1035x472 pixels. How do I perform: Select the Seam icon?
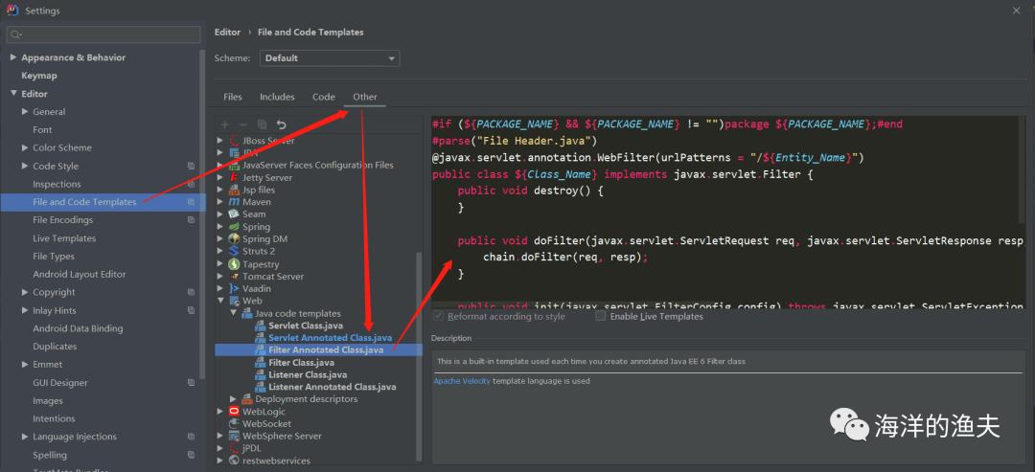[x=234, y=214]
